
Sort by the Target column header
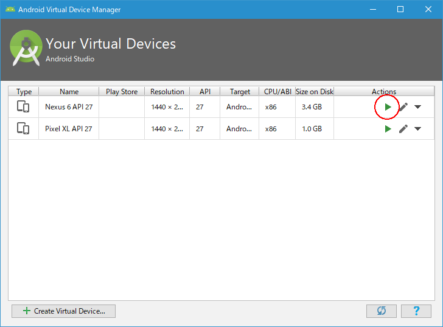click(x=240, y=91)
